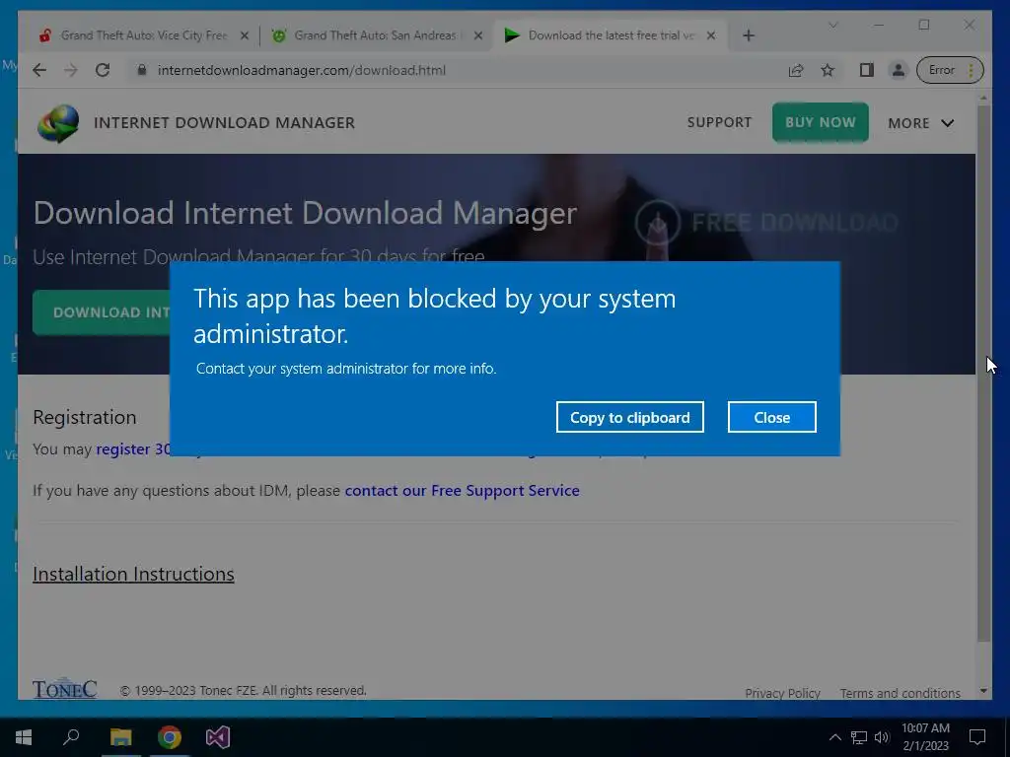Screen dimensions: 1010x757
Task: Click the volume speaker tray icon
Action: click(881, 737)
